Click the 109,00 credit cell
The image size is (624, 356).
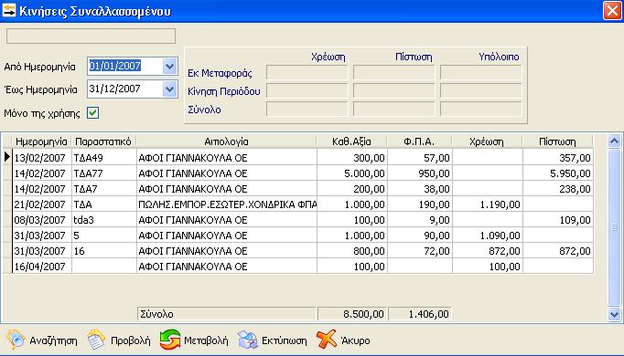tap(558, 220)
